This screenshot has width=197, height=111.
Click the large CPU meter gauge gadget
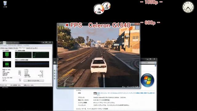click(99, 9)
